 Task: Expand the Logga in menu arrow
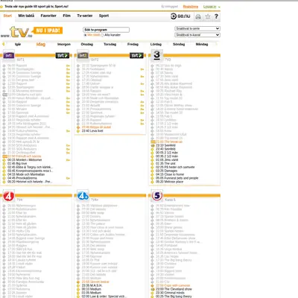[x=219, y=7]
